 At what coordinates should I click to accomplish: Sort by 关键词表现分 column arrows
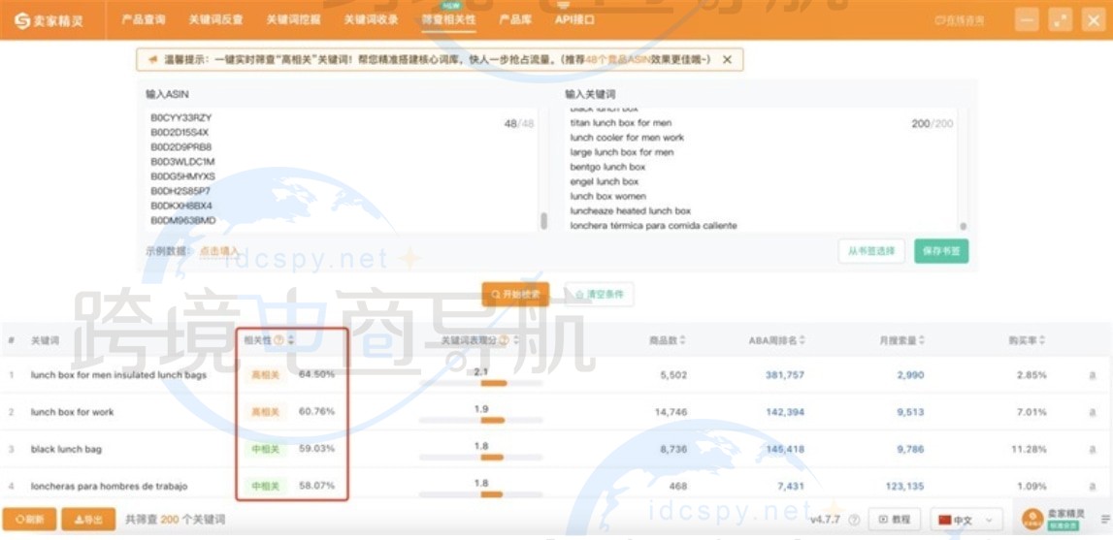(516, 340)
